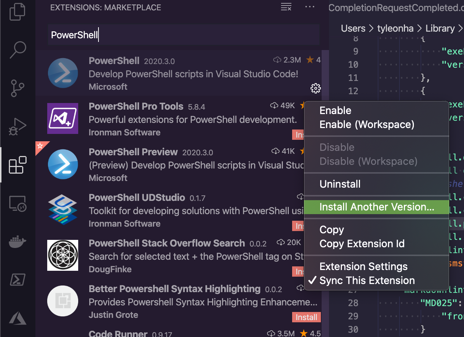Click the Better Powershell Syntax Highlighting logo
Screen dimensions: 464x337
(x=63, y=301)
